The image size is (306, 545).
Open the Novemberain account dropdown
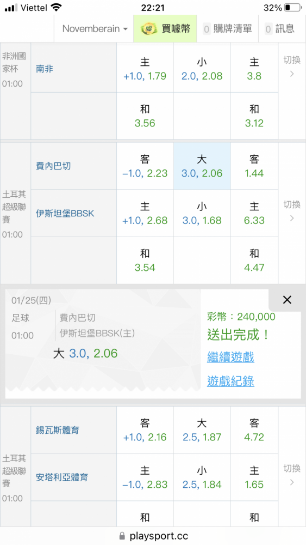93,28
